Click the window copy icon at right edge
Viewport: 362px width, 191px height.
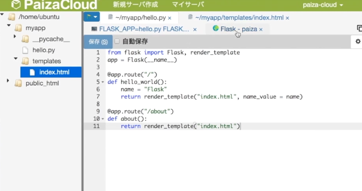click(x=359, y=28)
